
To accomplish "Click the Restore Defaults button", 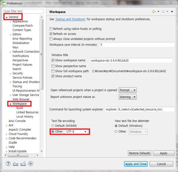I will coord(140,153).
